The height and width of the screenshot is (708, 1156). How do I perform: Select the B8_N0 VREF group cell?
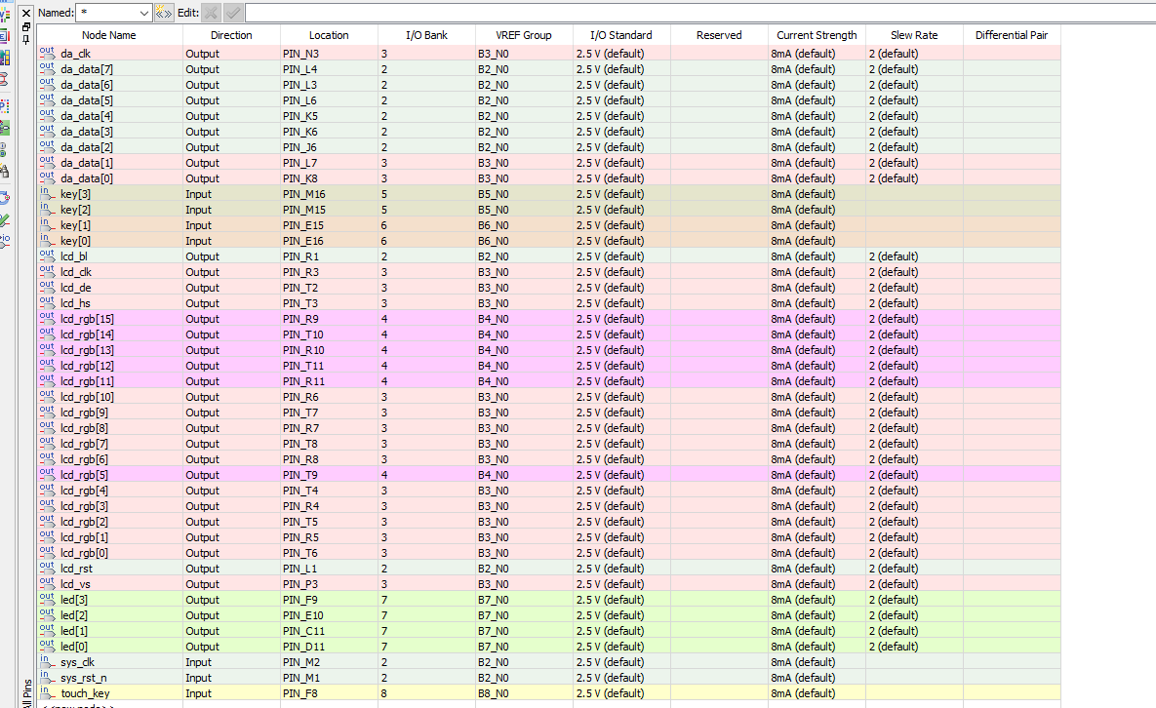pos(524,693)
